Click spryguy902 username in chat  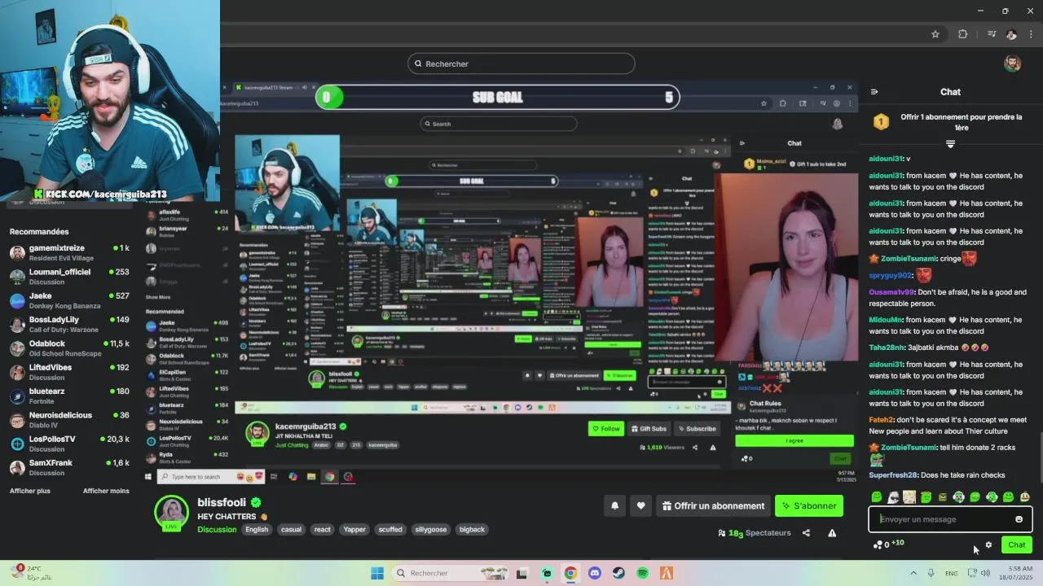pyautogui.click(x=891, y=276)
